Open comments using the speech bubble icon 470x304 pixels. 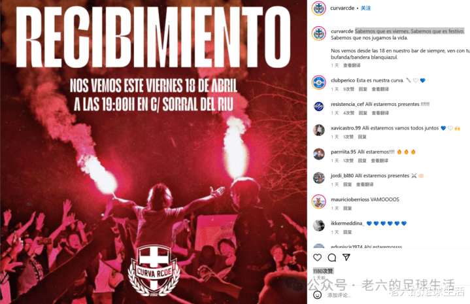click(x=332, y=258)
